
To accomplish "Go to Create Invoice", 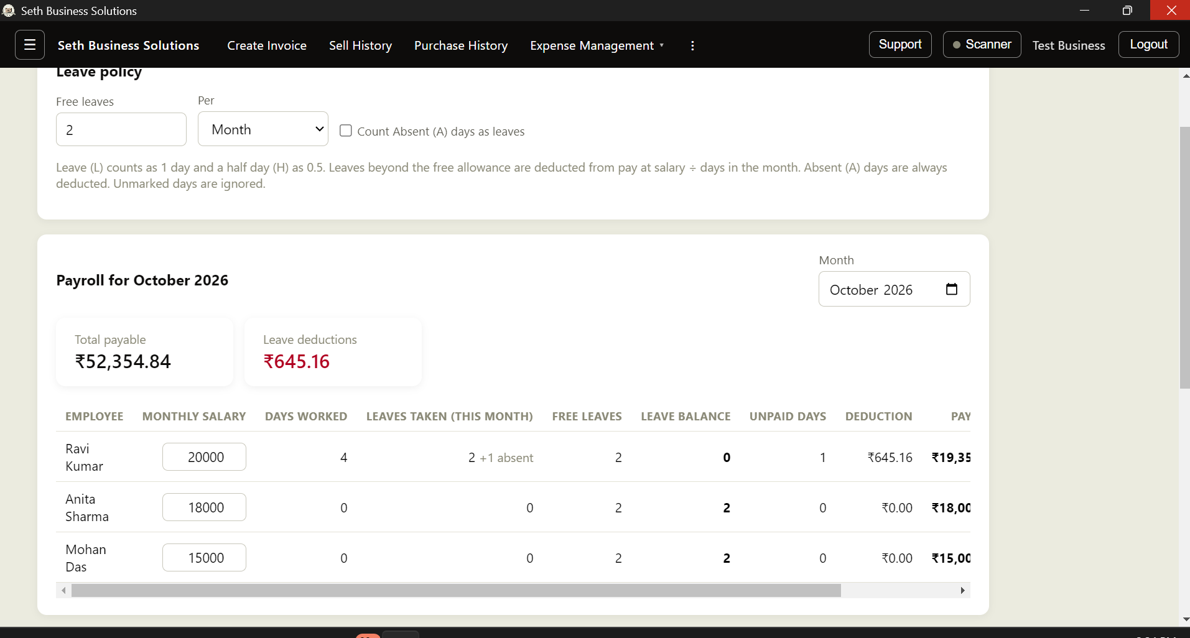I will click(267, 45).
